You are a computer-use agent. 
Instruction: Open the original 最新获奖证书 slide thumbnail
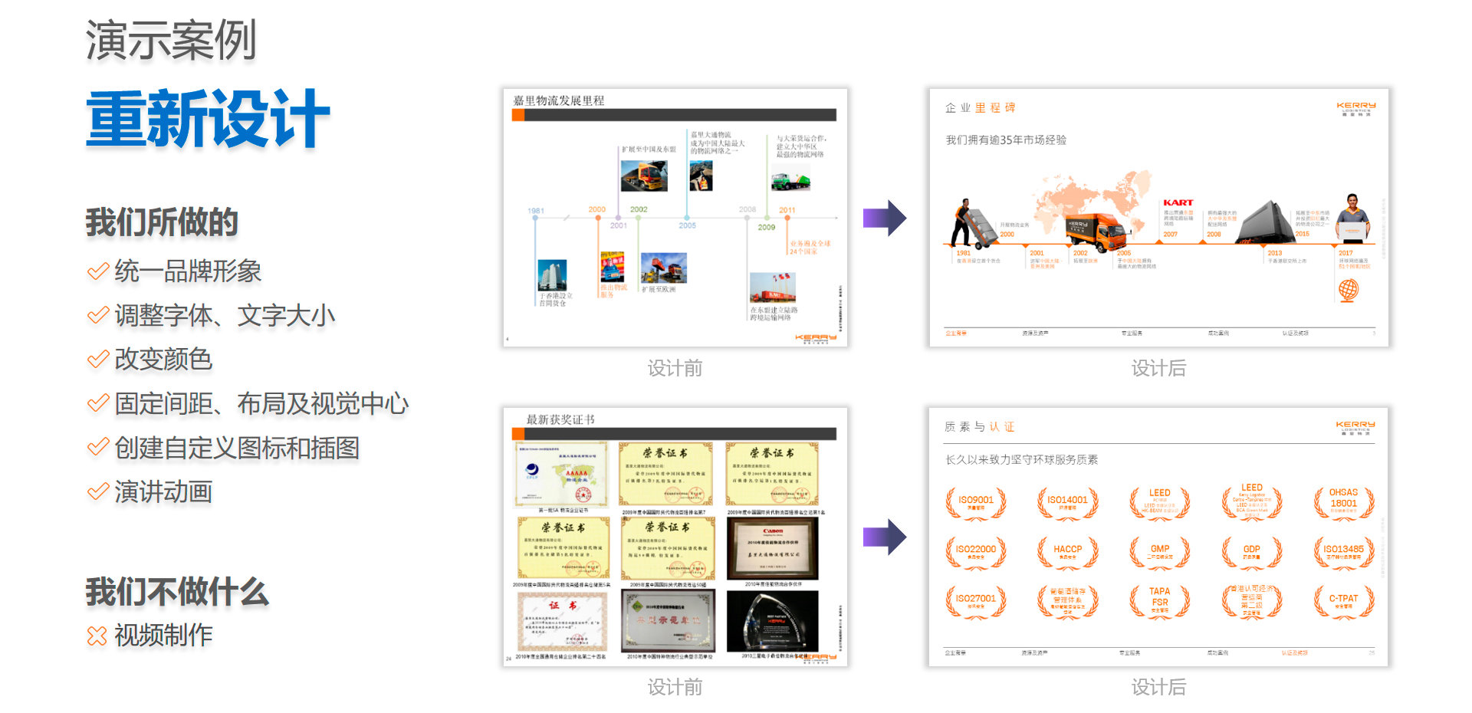[675, 537]
